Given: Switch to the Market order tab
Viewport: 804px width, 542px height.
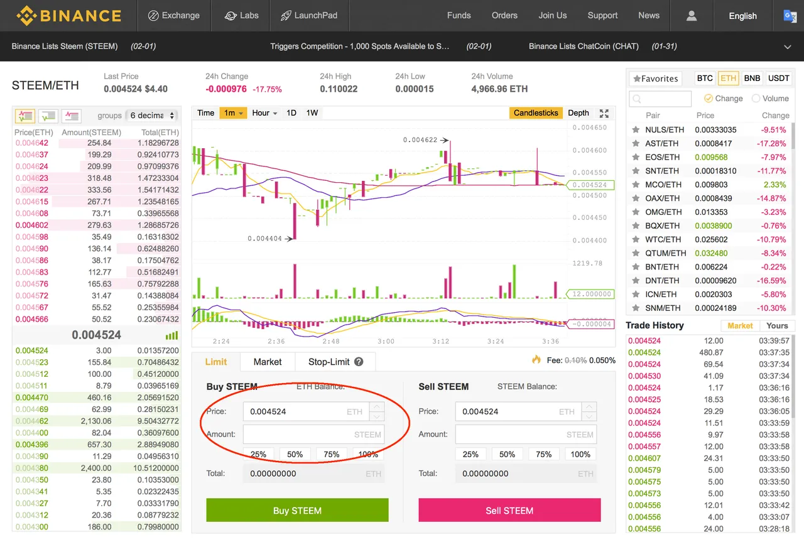Looking at the screenshot, I should coord(268,362).
